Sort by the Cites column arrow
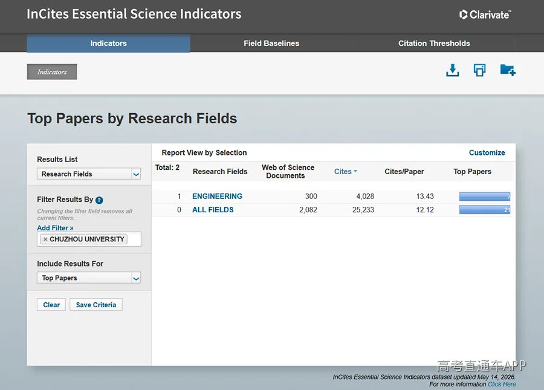The height and width of the screenshot is (390, 544). 355,171
